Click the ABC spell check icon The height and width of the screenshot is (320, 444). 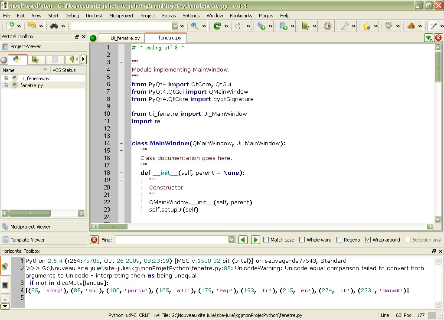tap(388, 26)
